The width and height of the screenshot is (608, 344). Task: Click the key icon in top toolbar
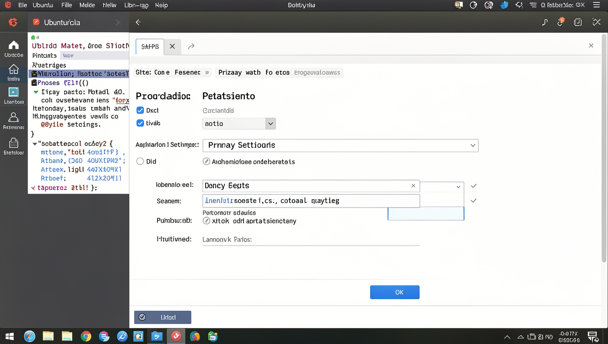pos(545,22)
